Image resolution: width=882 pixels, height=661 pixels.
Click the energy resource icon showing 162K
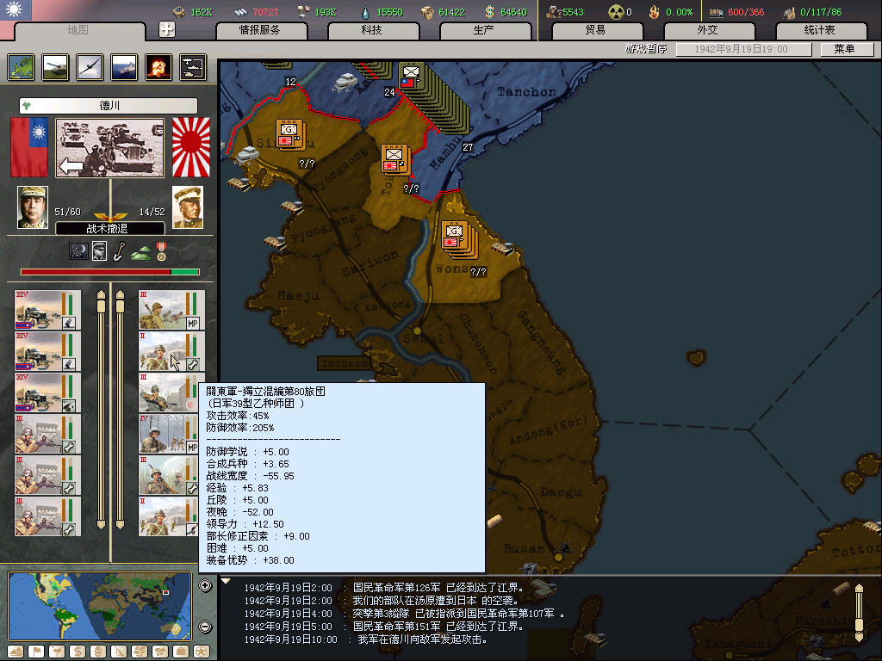pyautogui.click(x=179, y=11)
